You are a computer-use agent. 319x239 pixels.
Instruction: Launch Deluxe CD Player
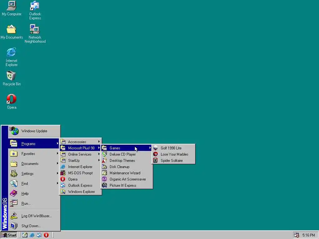pyautogui.click(x=126, y=154)
